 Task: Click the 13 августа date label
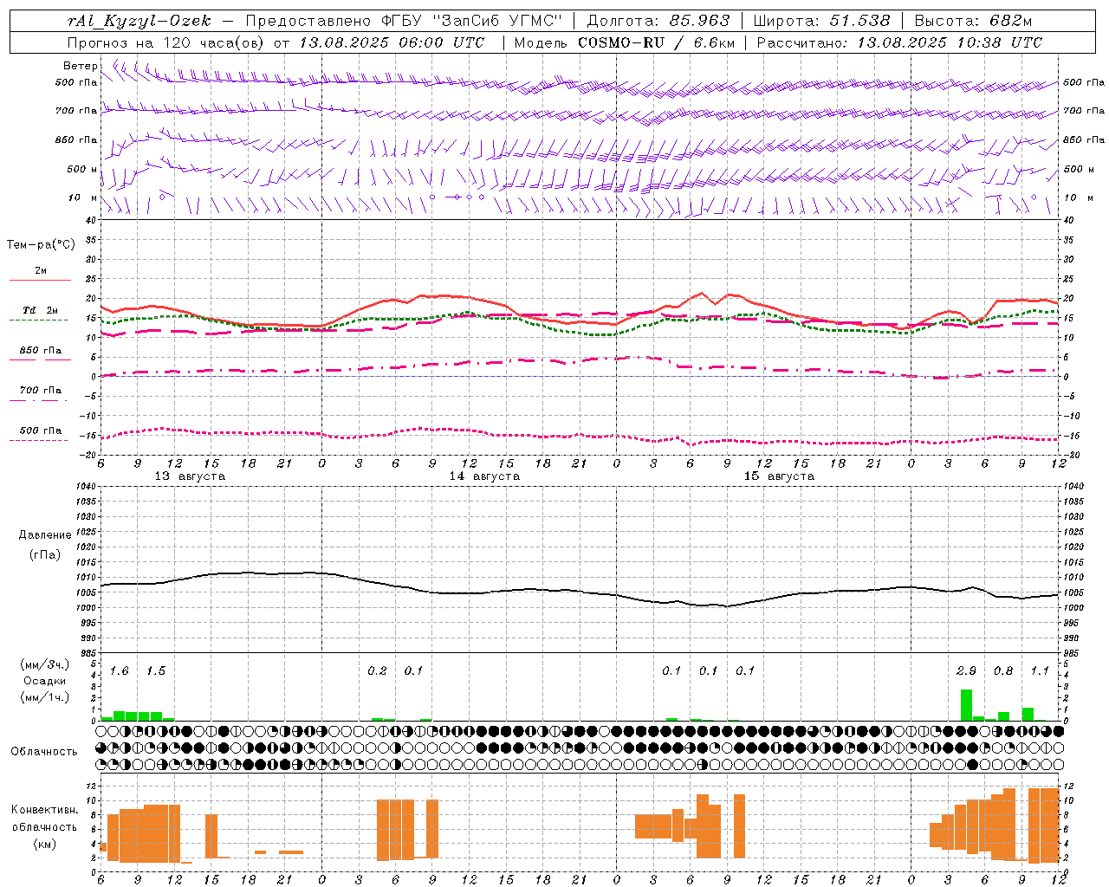(x=190, y=476)
